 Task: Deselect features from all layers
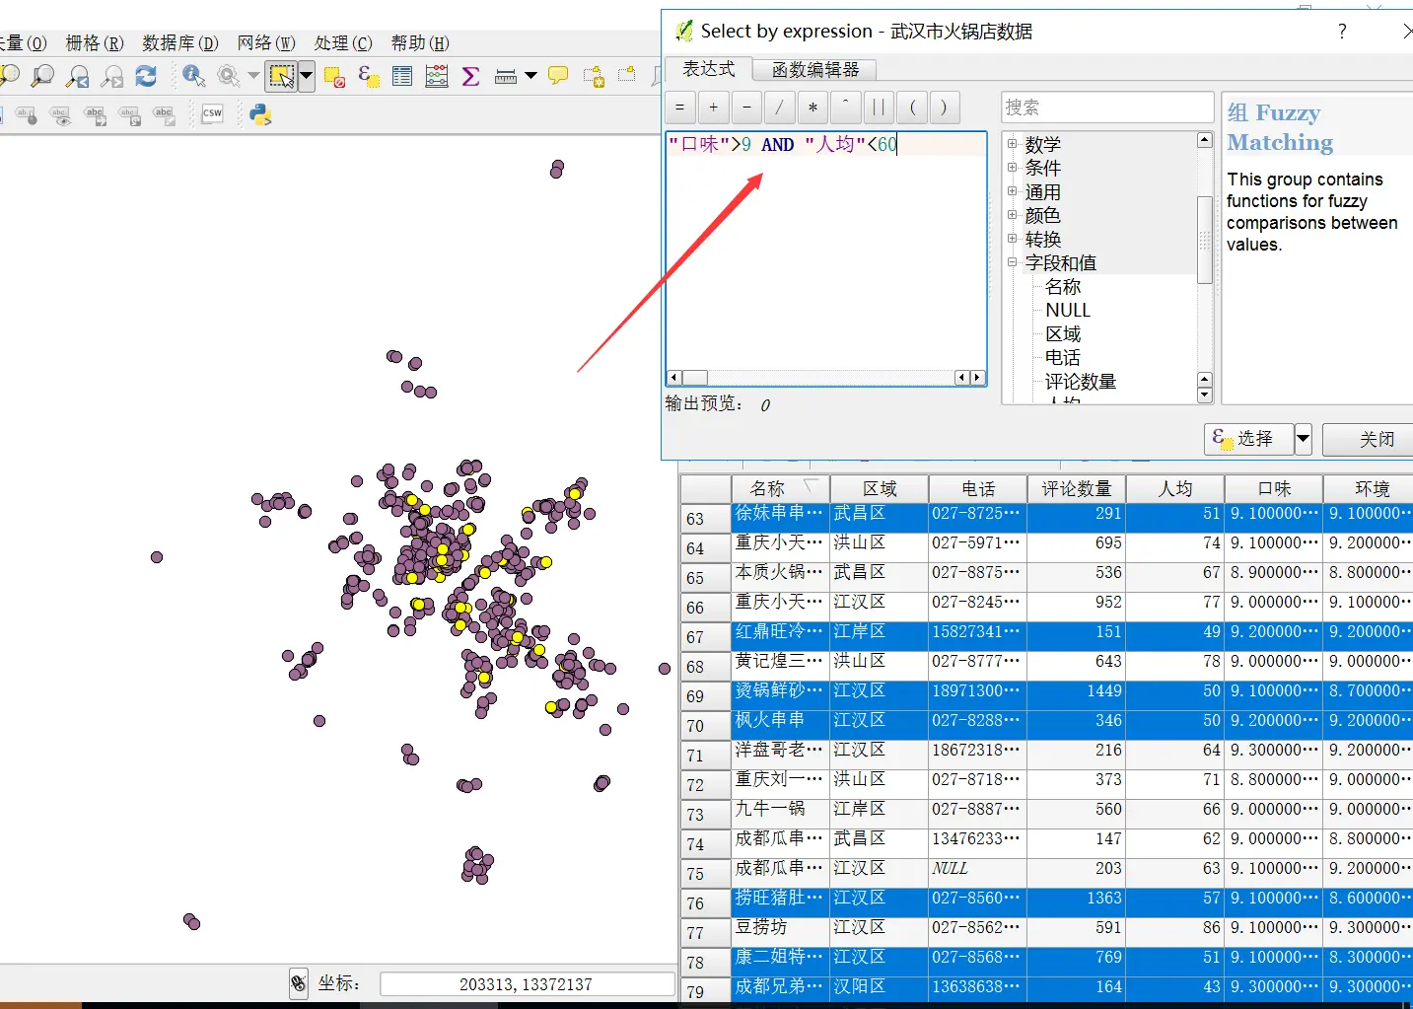pos(333,76)
